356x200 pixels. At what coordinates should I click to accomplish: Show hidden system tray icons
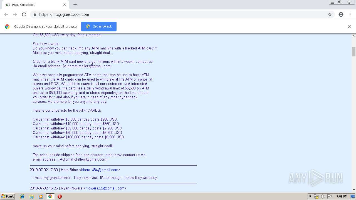[x=310, y=196]
